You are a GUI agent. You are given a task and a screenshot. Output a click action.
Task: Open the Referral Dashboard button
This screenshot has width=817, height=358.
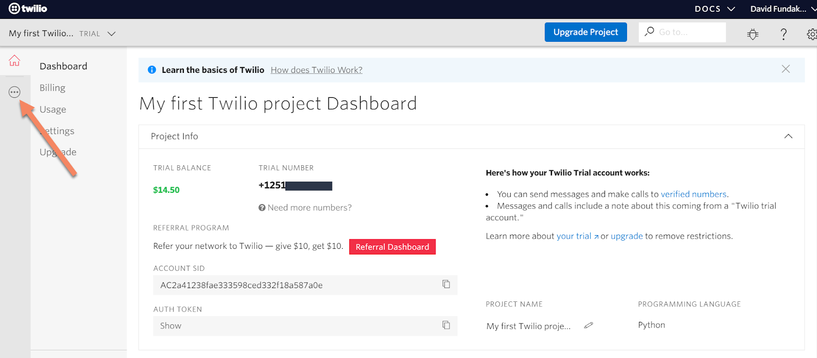coord(392,247)
